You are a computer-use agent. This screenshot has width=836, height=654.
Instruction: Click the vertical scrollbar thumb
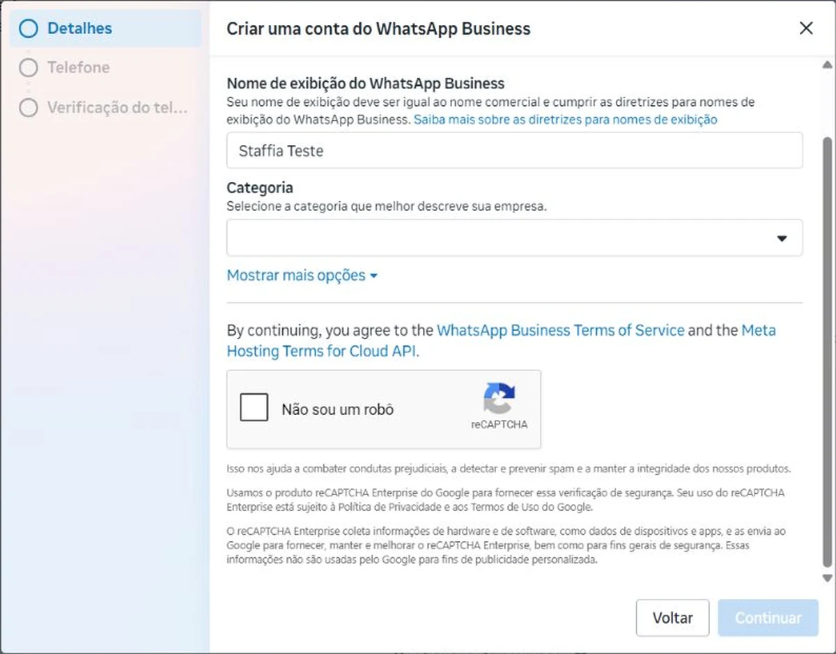tap(827, 352)
